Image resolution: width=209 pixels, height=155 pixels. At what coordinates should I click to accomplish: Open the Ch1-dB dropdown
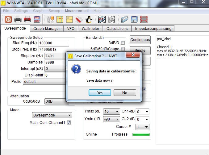point(142,112)
